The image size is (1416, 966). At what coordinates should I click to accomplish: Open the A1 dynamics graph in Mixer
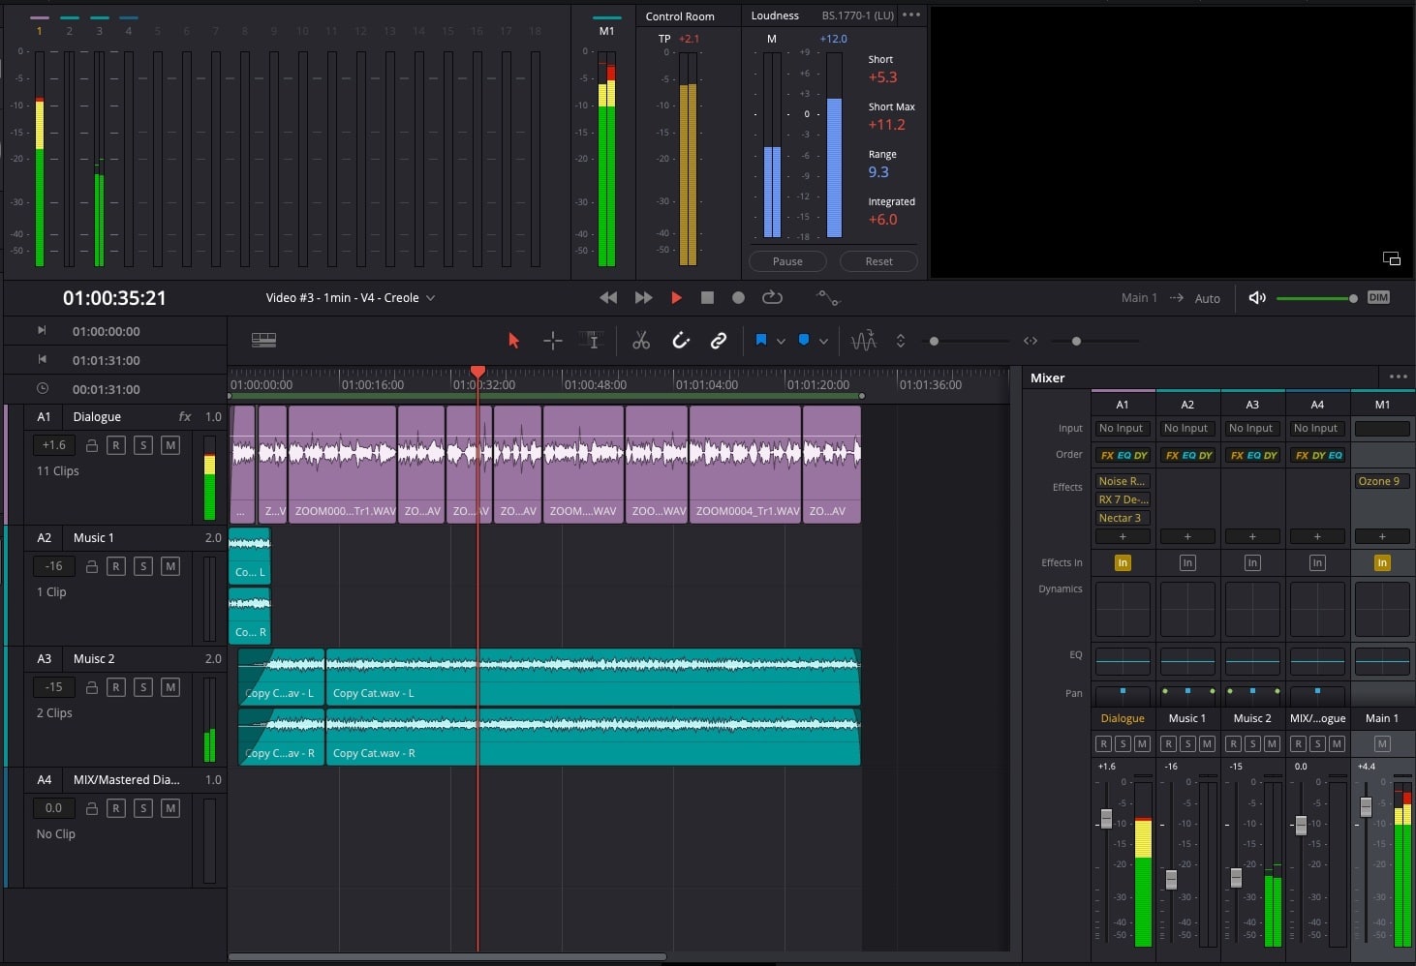[x=1122, y=609]
